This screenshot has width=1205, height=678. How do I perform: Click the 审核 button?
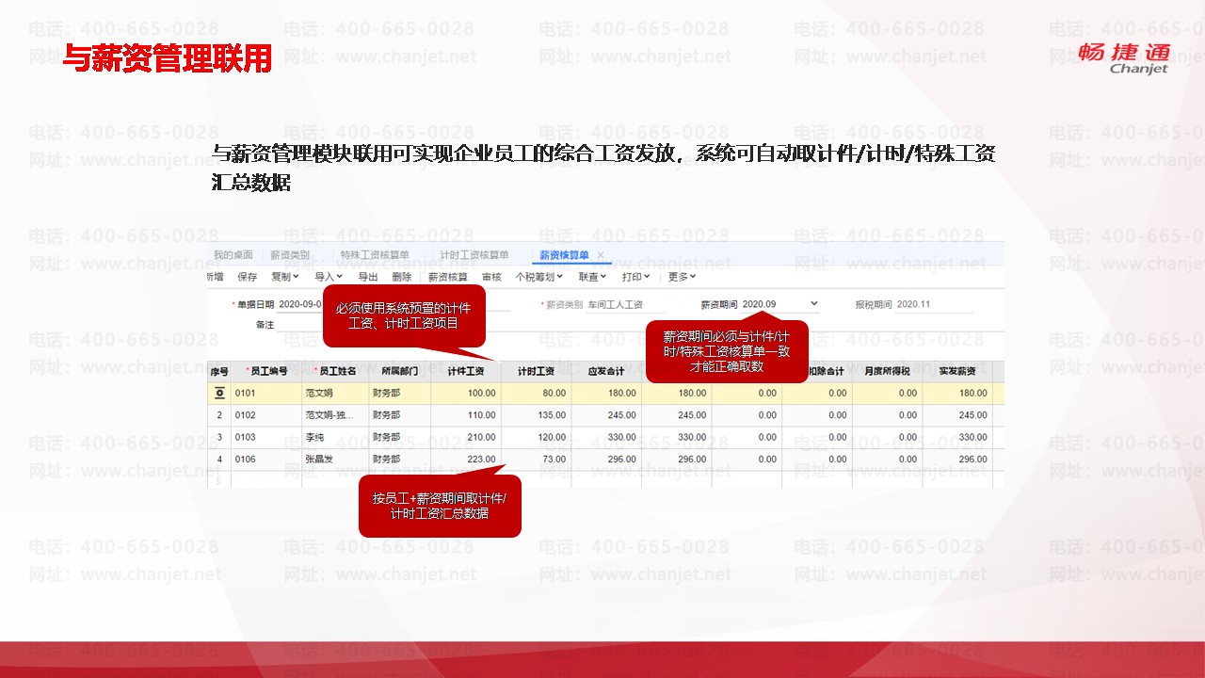[x=491, y=277]
